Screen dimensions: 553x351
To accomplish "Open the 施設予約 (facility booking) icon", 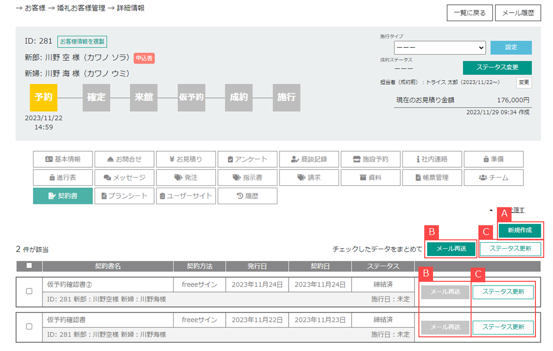I will 370,159.
